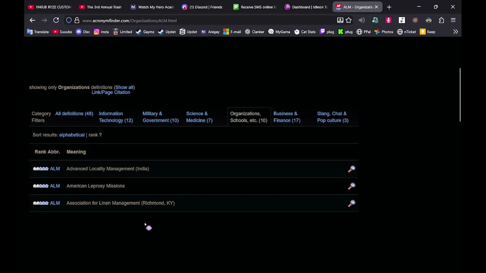Open the Cat Stats bookmark
The width and height of the screenshot is (486, 273).
(x=305, y=32)
